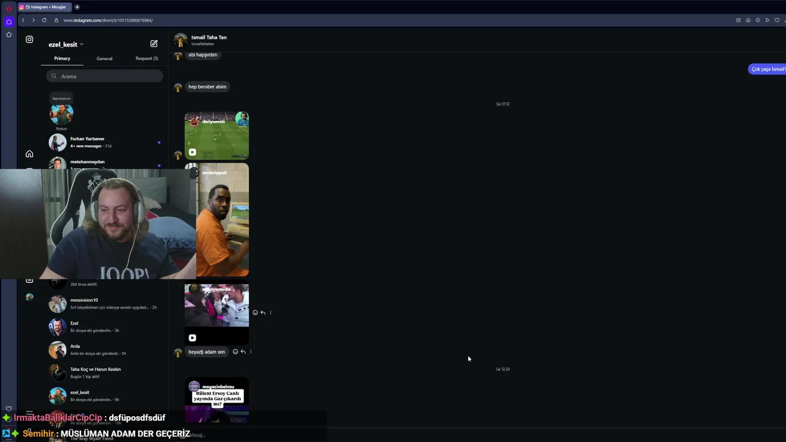Open Opera sidebar bookmarks star icon
The width and height of the screenshot is (786, 442).
tap(9, 34)
